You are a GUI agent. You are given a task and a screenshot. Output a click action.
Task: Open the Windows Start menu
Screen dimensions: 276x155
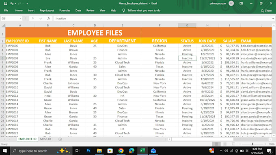click(x=5, y=151)
